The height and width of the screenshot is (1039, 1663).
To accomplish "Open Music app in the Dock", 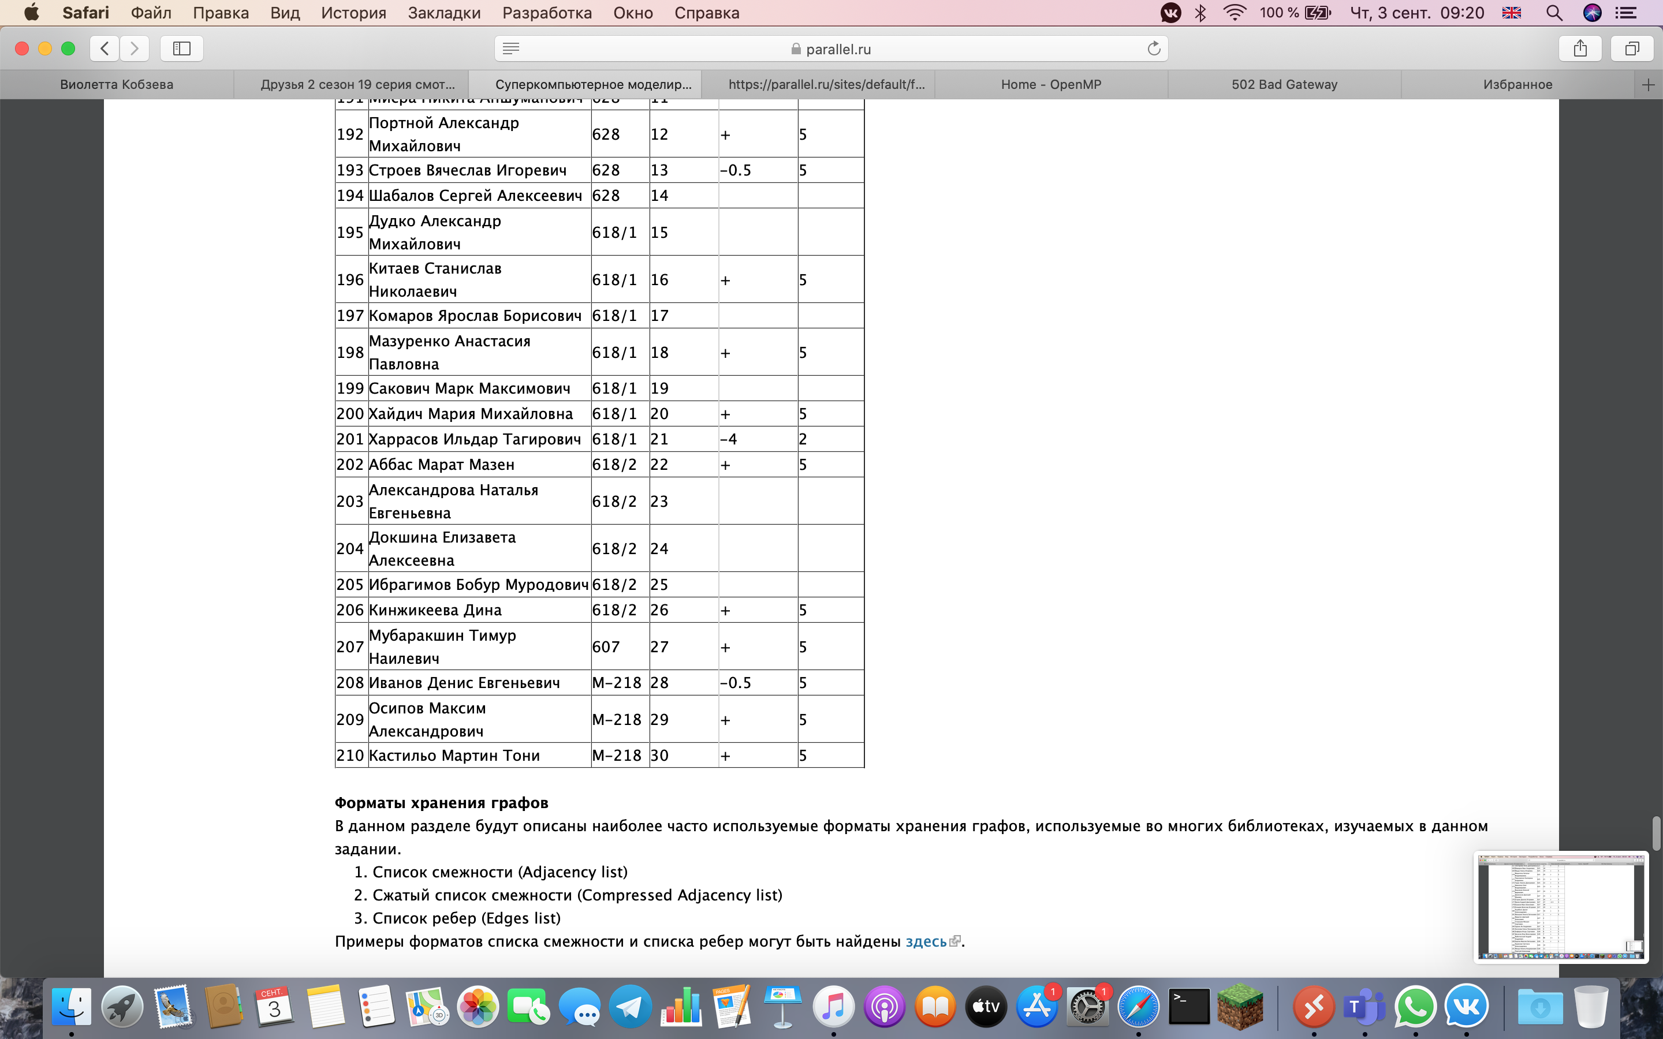I will 834,1007.
